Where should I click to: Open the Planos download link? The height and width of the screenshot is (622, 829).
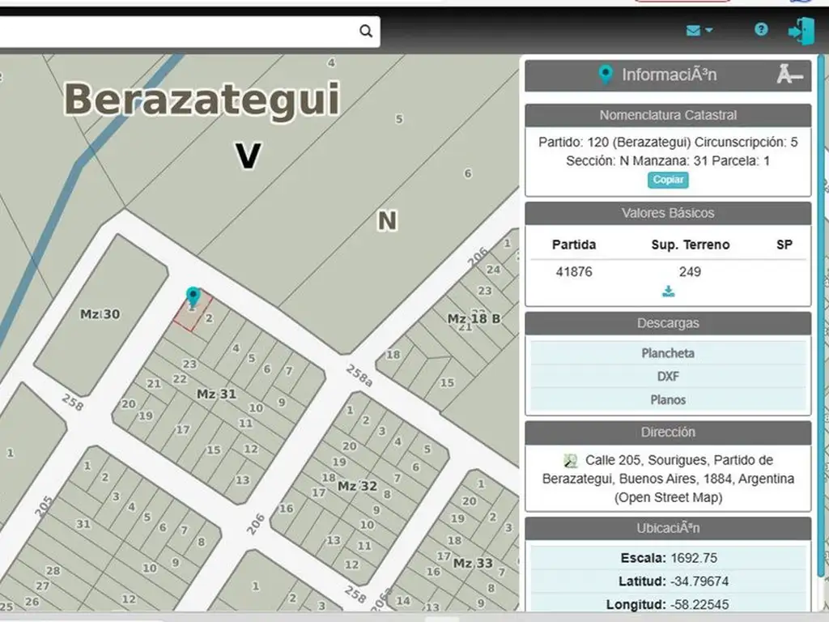click(668, 399)
